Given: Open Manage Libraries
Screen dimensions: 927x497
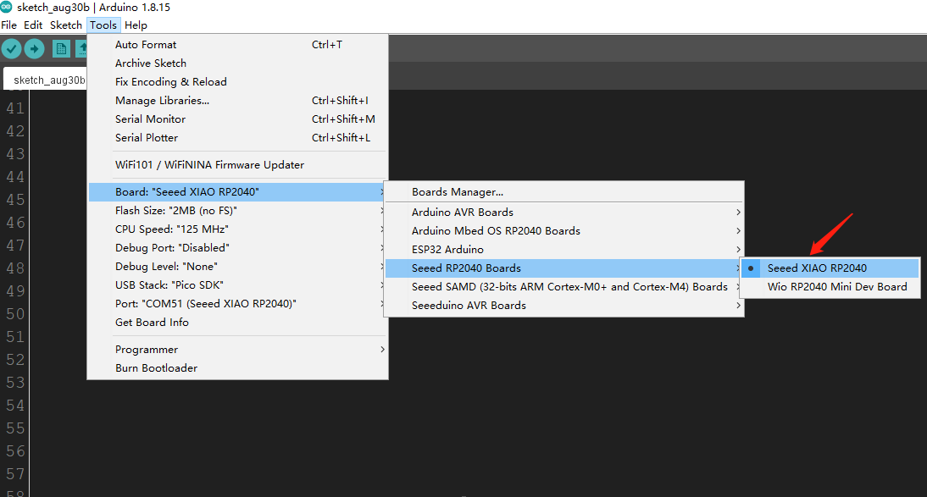Looking at the screenshot, I should 237,101.
